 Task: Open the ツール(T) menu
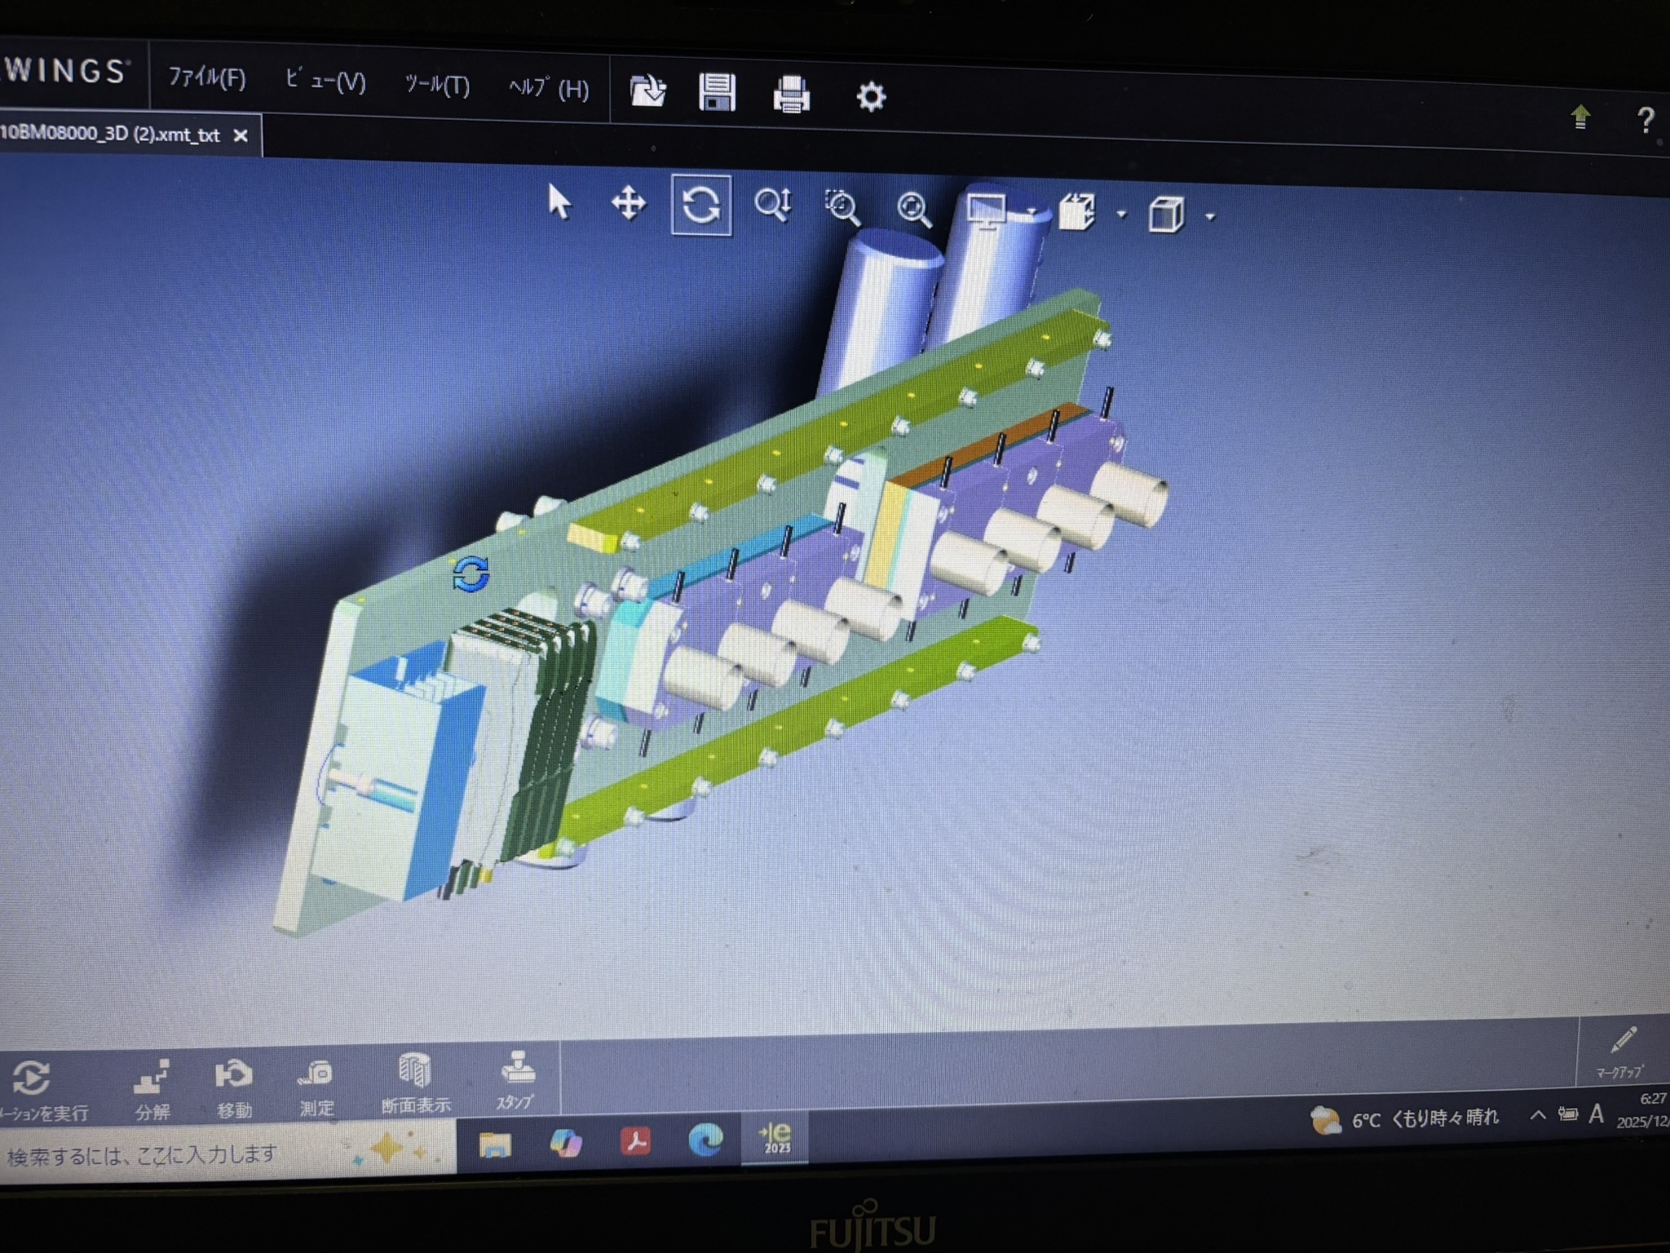click(x=437, y=85)
